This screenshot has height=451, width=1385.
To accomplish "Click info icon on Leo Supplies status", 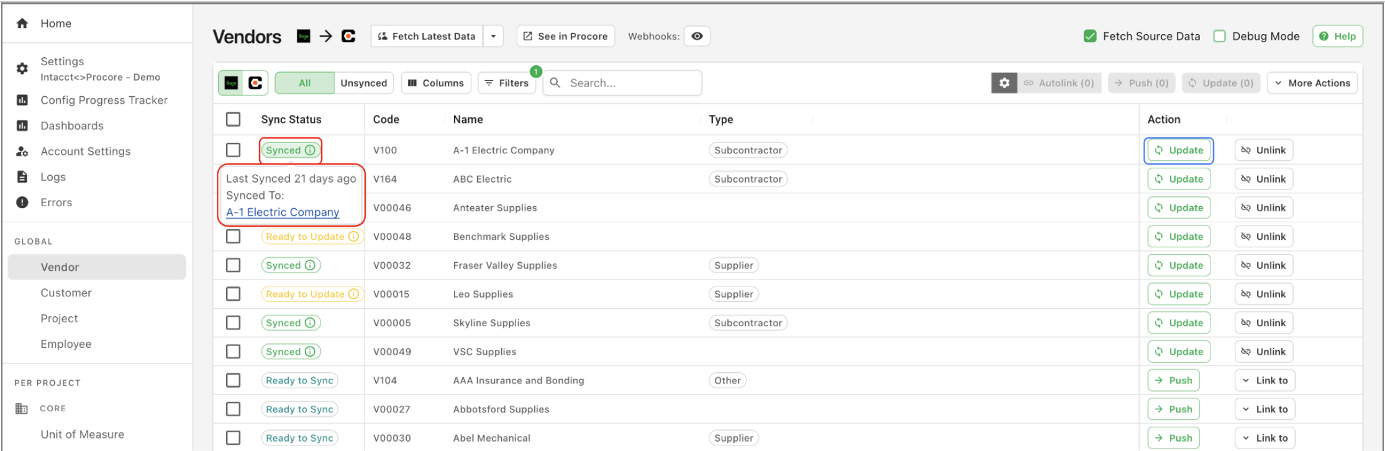I will point(353,294).
